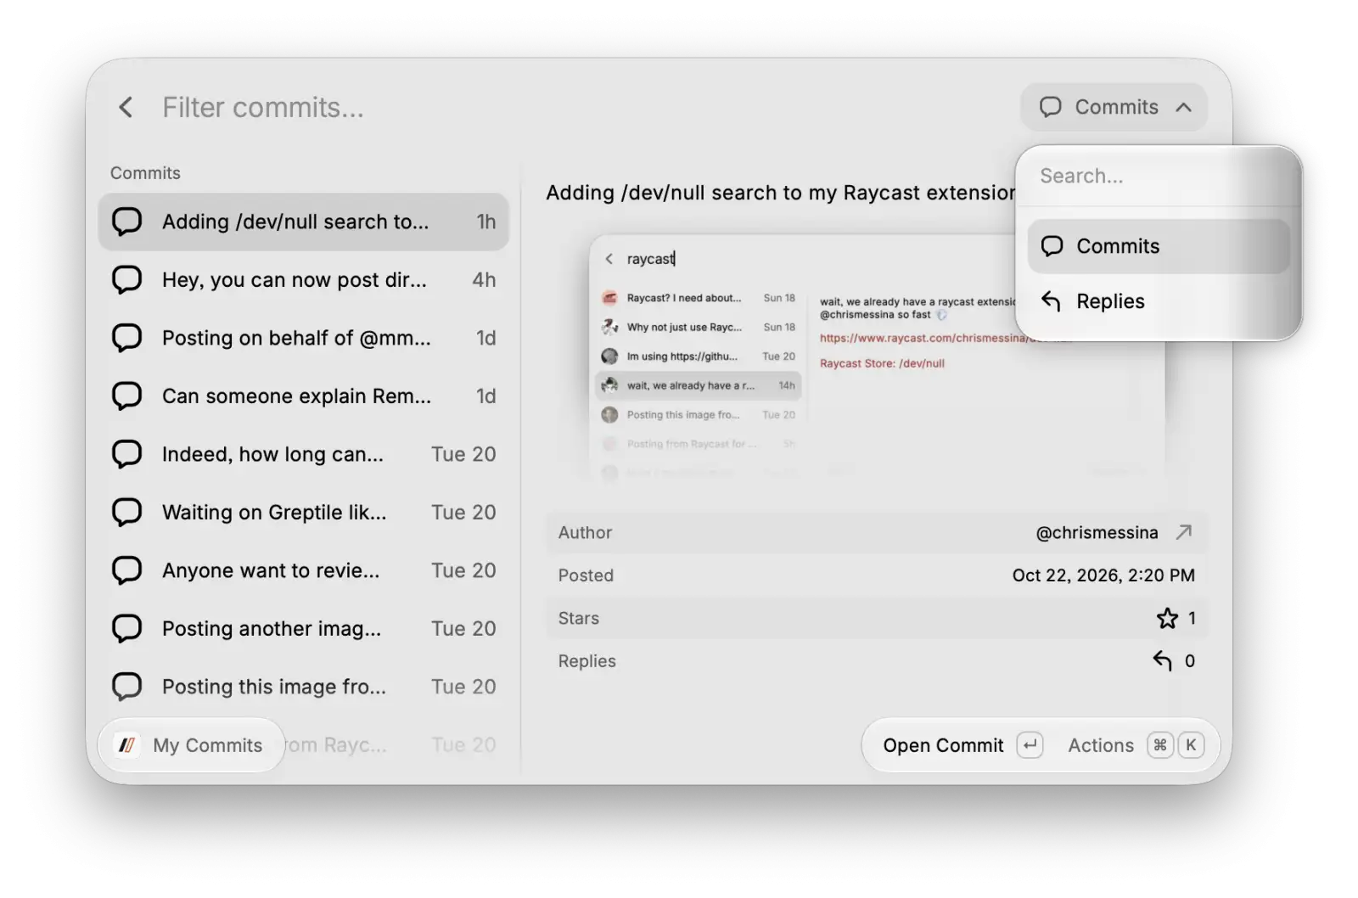Click speech bubble icon of 'Indeed, how long' row

[127, 454]
